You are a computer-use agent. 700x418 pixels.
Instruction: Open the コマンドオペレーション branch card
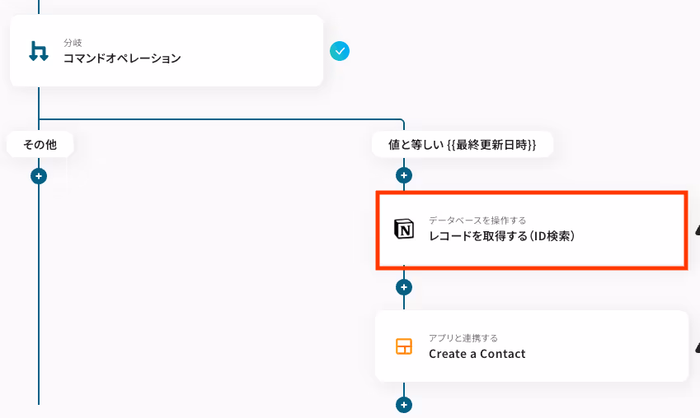pyautogui.click(x=167, y=51)
